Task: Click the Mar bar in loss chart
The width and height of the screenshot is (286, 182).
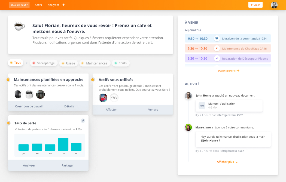Action: coord(50,147)
